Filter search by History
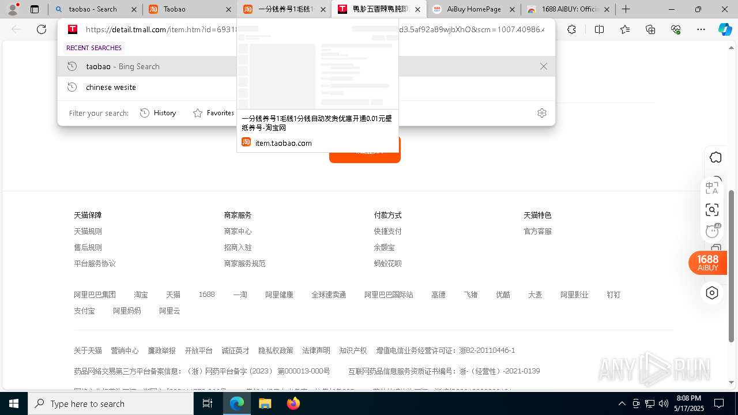The height and width of the screenshot is (415, 738). coord(158,113)
